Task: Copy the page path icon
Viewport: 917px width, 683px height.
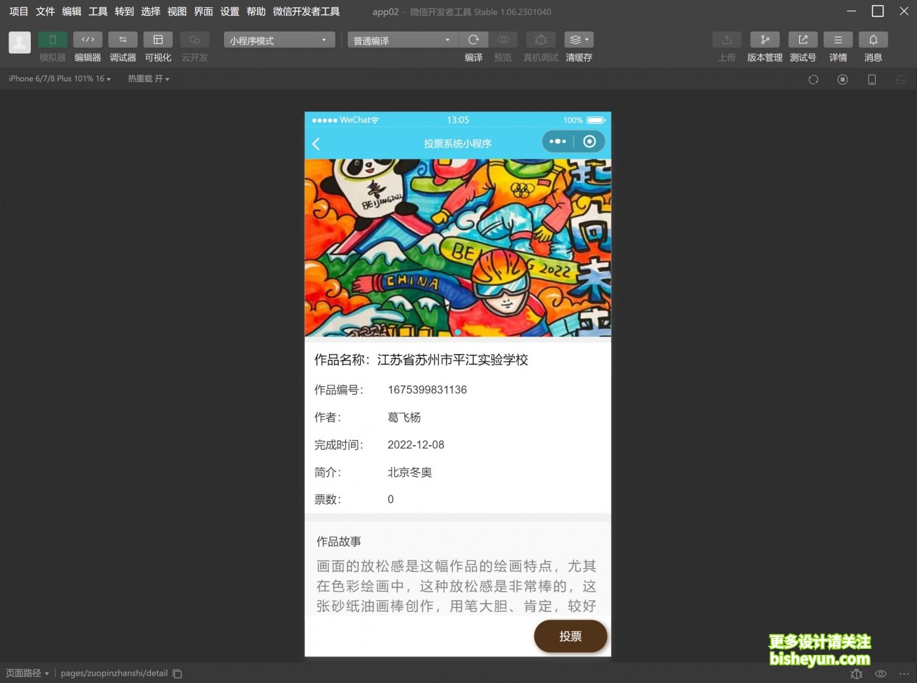Action: coord(178,673)
